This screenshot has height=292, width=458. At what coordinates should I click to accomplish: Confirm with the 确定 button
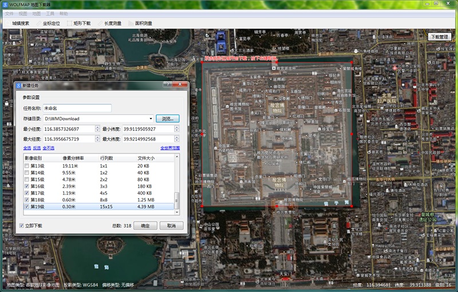(x=145, y=226)
